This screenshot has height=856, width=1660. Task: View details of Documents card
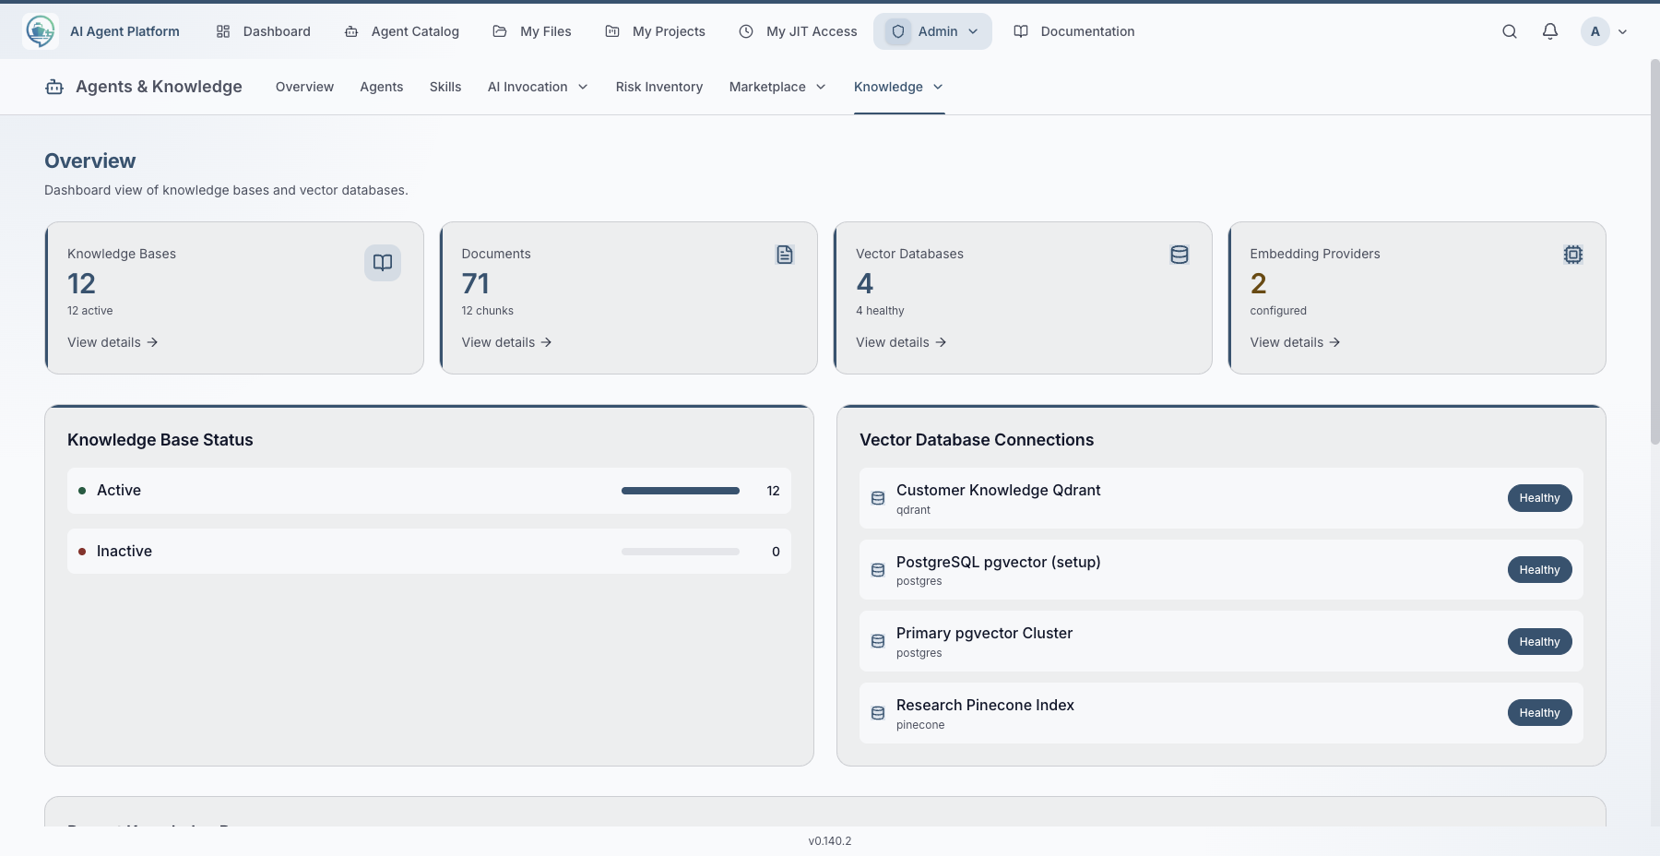(506, 342)
